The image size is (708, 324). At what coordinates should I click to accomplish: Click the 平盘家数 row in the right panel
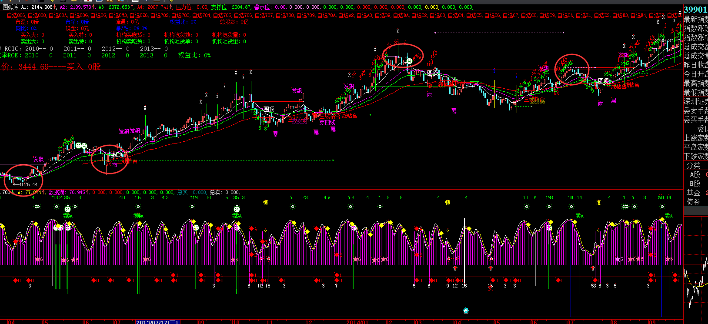(696, 147)
